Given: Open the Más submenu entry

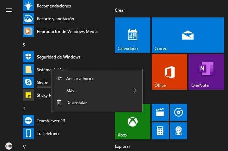Looking at the screenshot, I should click(x=97, y=90).
